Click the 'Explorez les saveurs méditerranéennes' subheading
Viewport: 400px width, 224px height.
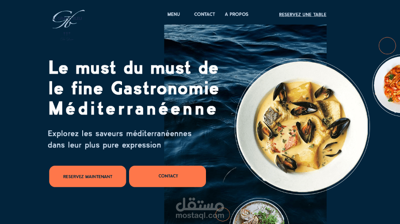click(x=120, y=133)
